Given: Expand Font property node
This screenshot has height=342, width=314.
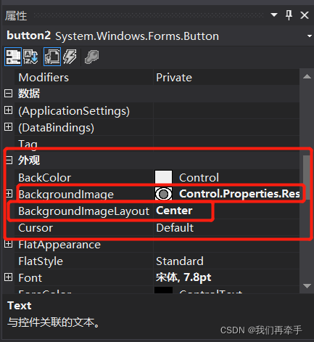Looking at the screenshot, I should pyautogui.click(x=8, y=277).
